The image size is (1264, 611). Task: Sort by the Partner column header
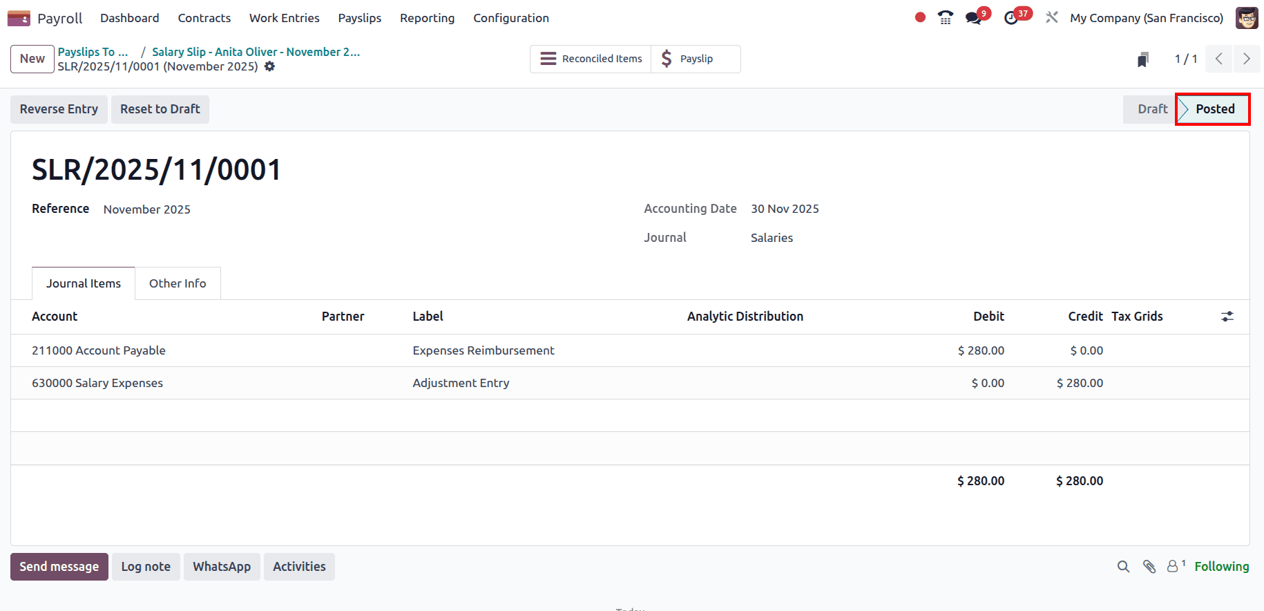click(343, 317)
